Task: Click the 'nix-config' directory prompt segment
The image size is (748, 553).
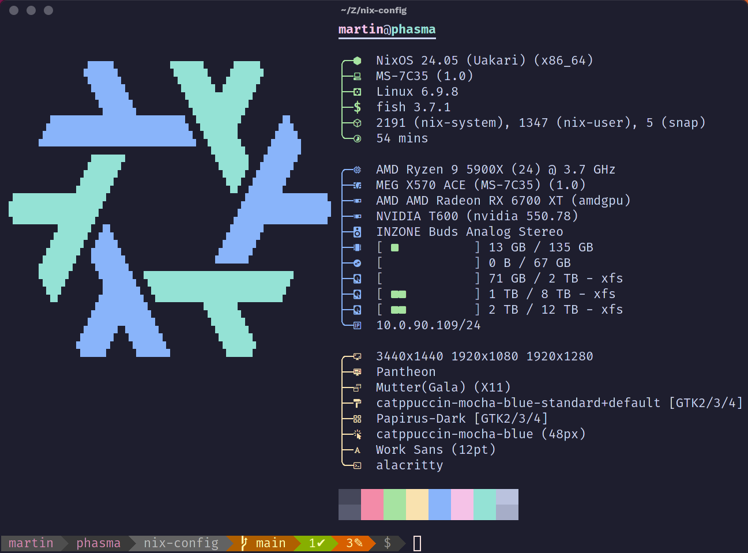Action: (x=181, y=543)
